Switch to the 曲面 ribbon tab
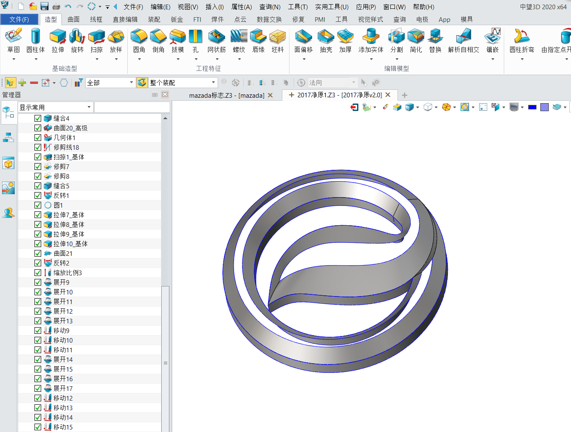Image resolution: width=571 pixels, height=432 pixels. [74, 19]
